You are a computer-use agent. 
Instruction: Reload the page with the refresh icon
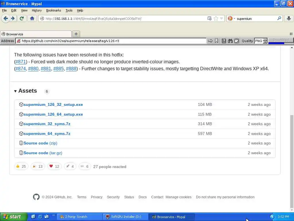tap(22, 18)
